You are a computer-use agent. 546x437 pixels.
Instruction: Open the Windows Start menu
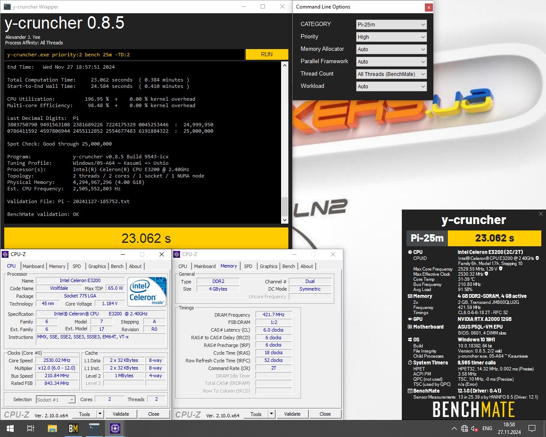click(x=10, y=428)
